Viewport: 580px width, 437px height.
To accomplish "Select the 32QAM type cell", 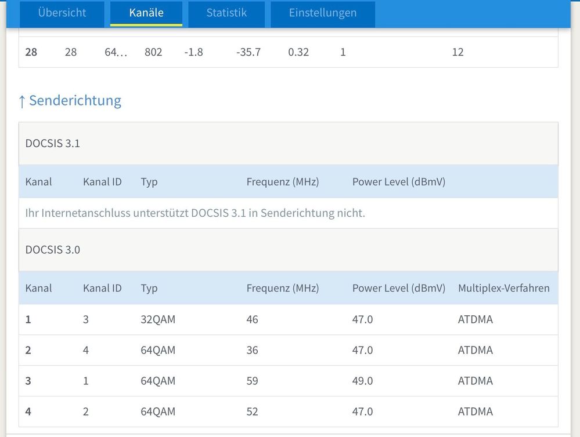I will click(x=158, y=319).
